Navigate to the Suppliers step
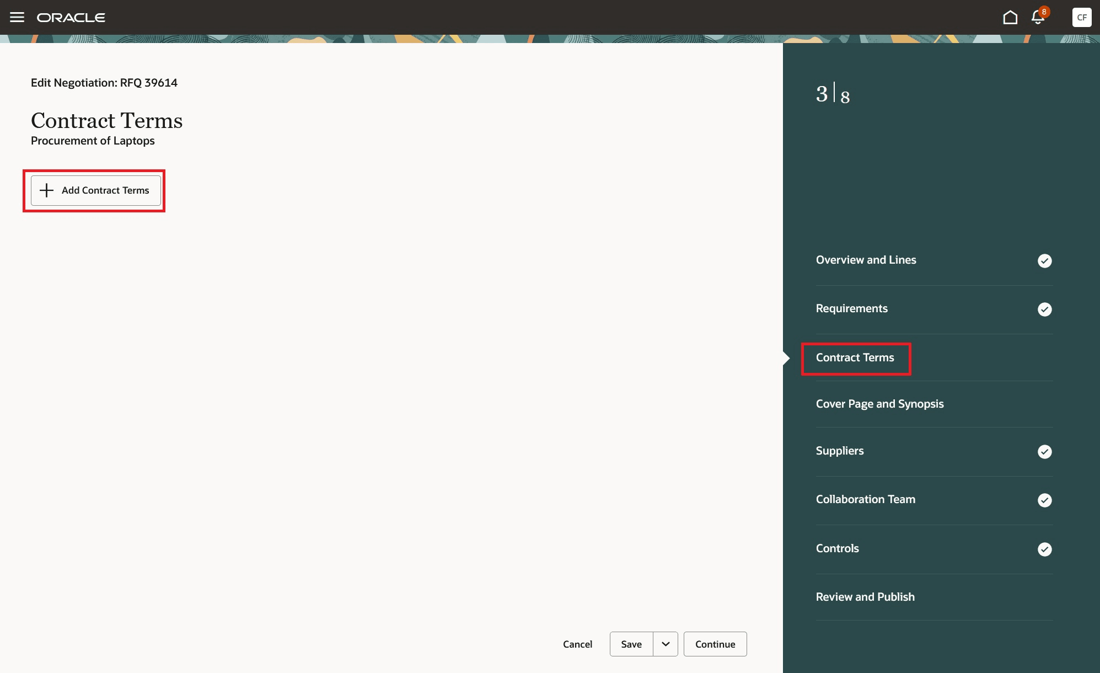This screenshot has width=1100, height=673. pyautogui.click(x=839, y=451)
